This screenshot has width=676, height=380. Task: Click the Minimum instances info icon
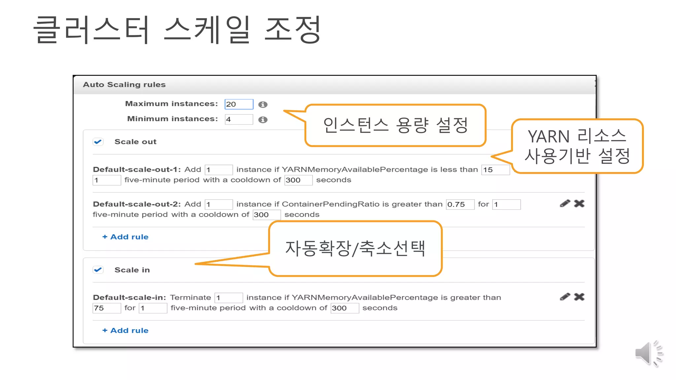[x=263, y=120]
